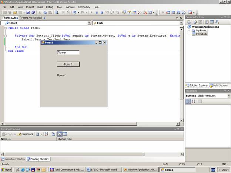Click the Comments button in Pending Checkins
The height and width of the screenshot is (173, 231).
pos(25,134)
